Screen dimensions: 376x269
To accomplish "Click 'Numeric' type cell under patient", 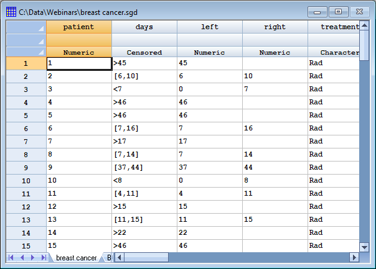I will coord(79,53).
